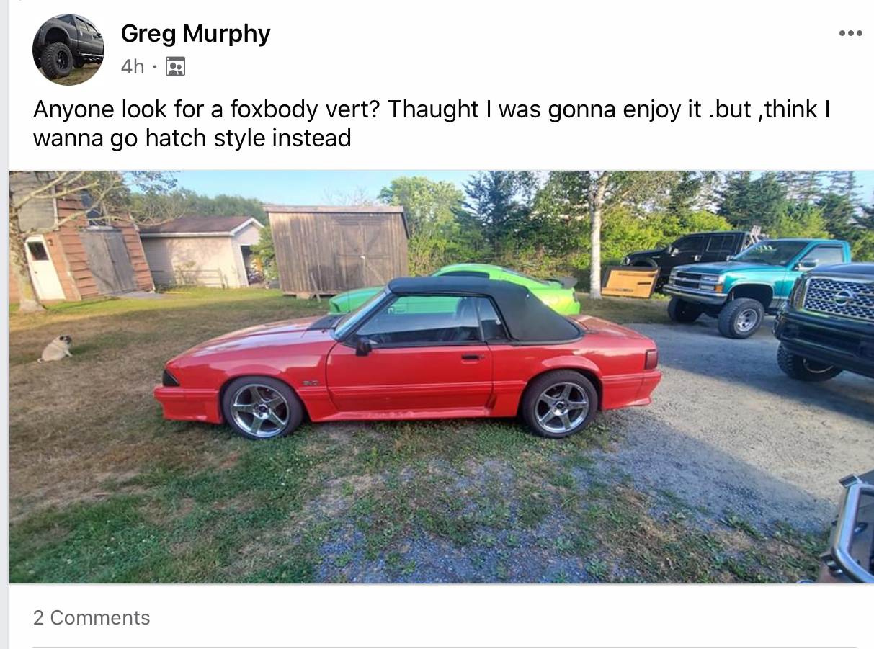Click the group audience icon beside 4h
This screenshot has height=649, width=874.
175,67
